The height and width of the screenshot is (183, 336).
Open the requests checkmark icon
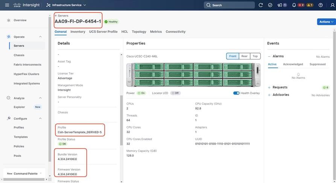pos(270,5)
